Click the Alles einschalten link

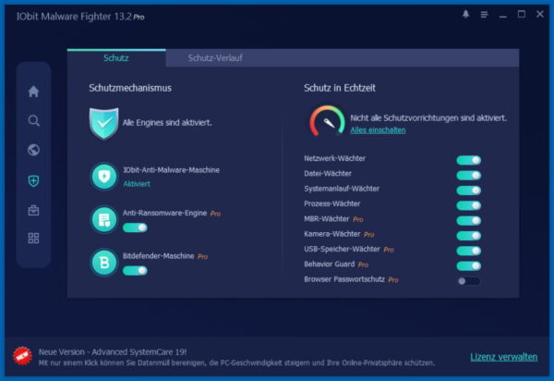(378, 130)
